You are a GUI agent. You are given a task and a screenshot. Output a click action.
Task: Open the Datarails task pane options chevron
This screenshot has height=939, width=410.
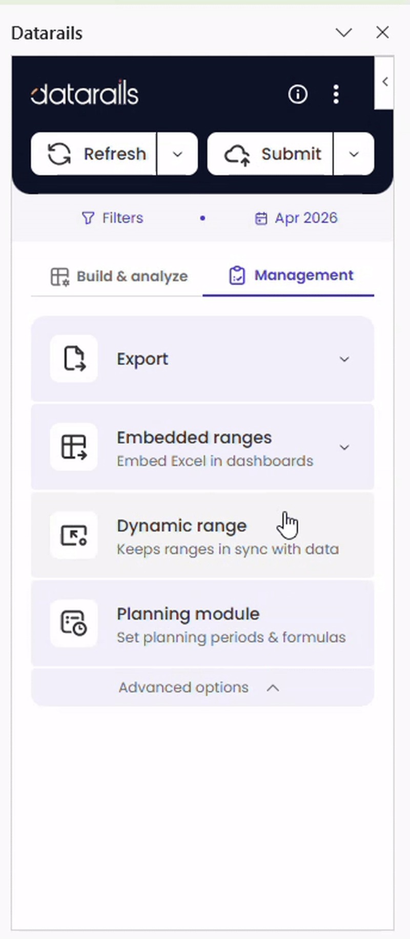(343, 33)
